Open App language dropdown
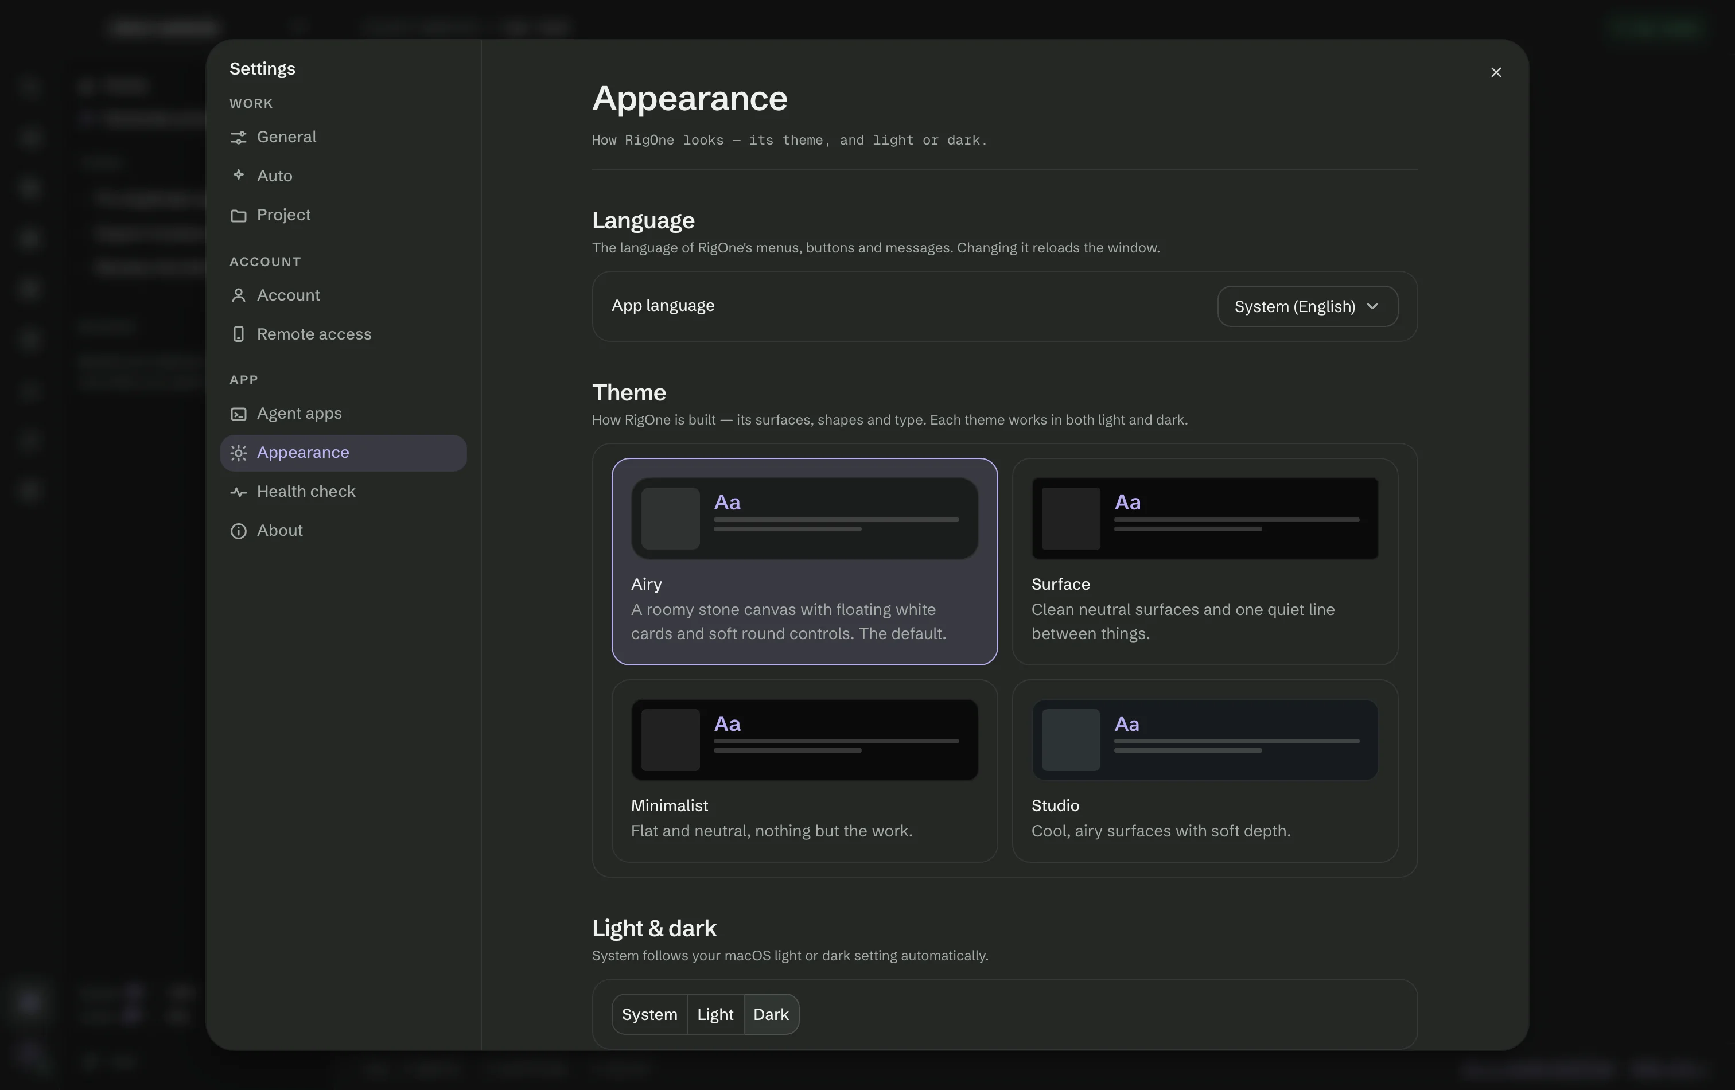 pos(1307,306)
